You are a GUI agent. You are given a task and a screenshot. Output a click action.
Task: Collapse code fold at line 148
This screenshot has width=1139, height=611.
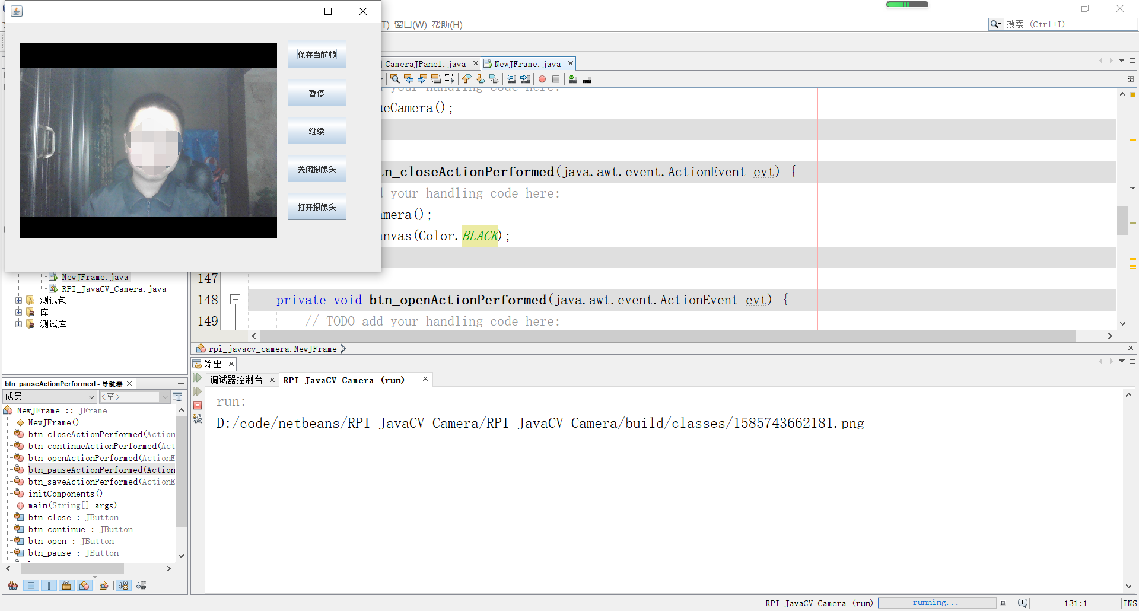(x=235, y=300)
